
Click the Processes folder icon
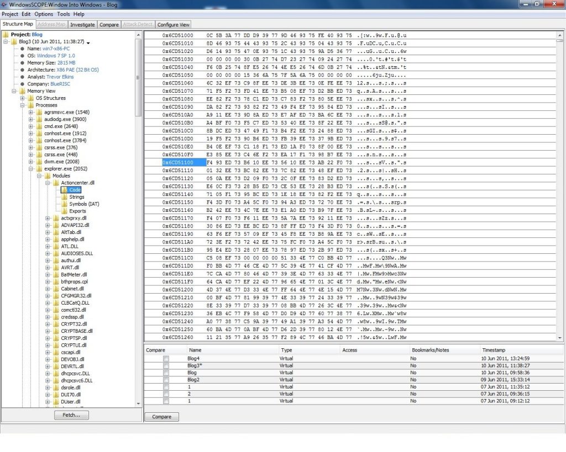tap(31, 105)
